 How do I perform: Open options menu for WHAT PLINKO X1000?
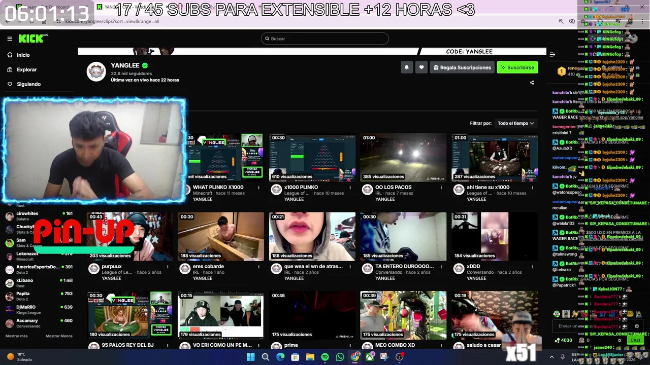click(258, 188)
